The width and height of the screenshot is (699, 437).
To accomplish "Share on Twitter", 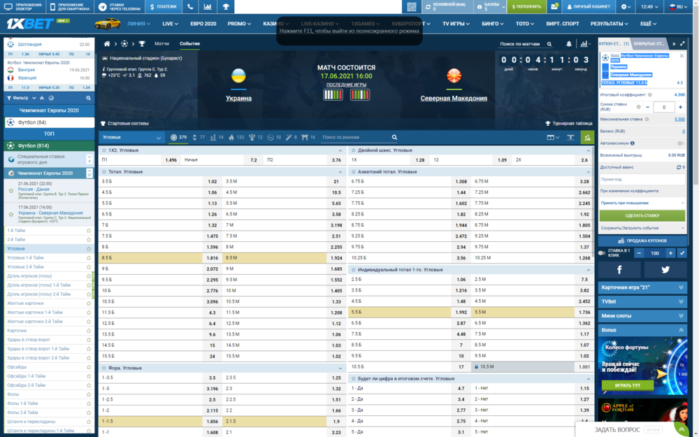I will click(665, 270).
